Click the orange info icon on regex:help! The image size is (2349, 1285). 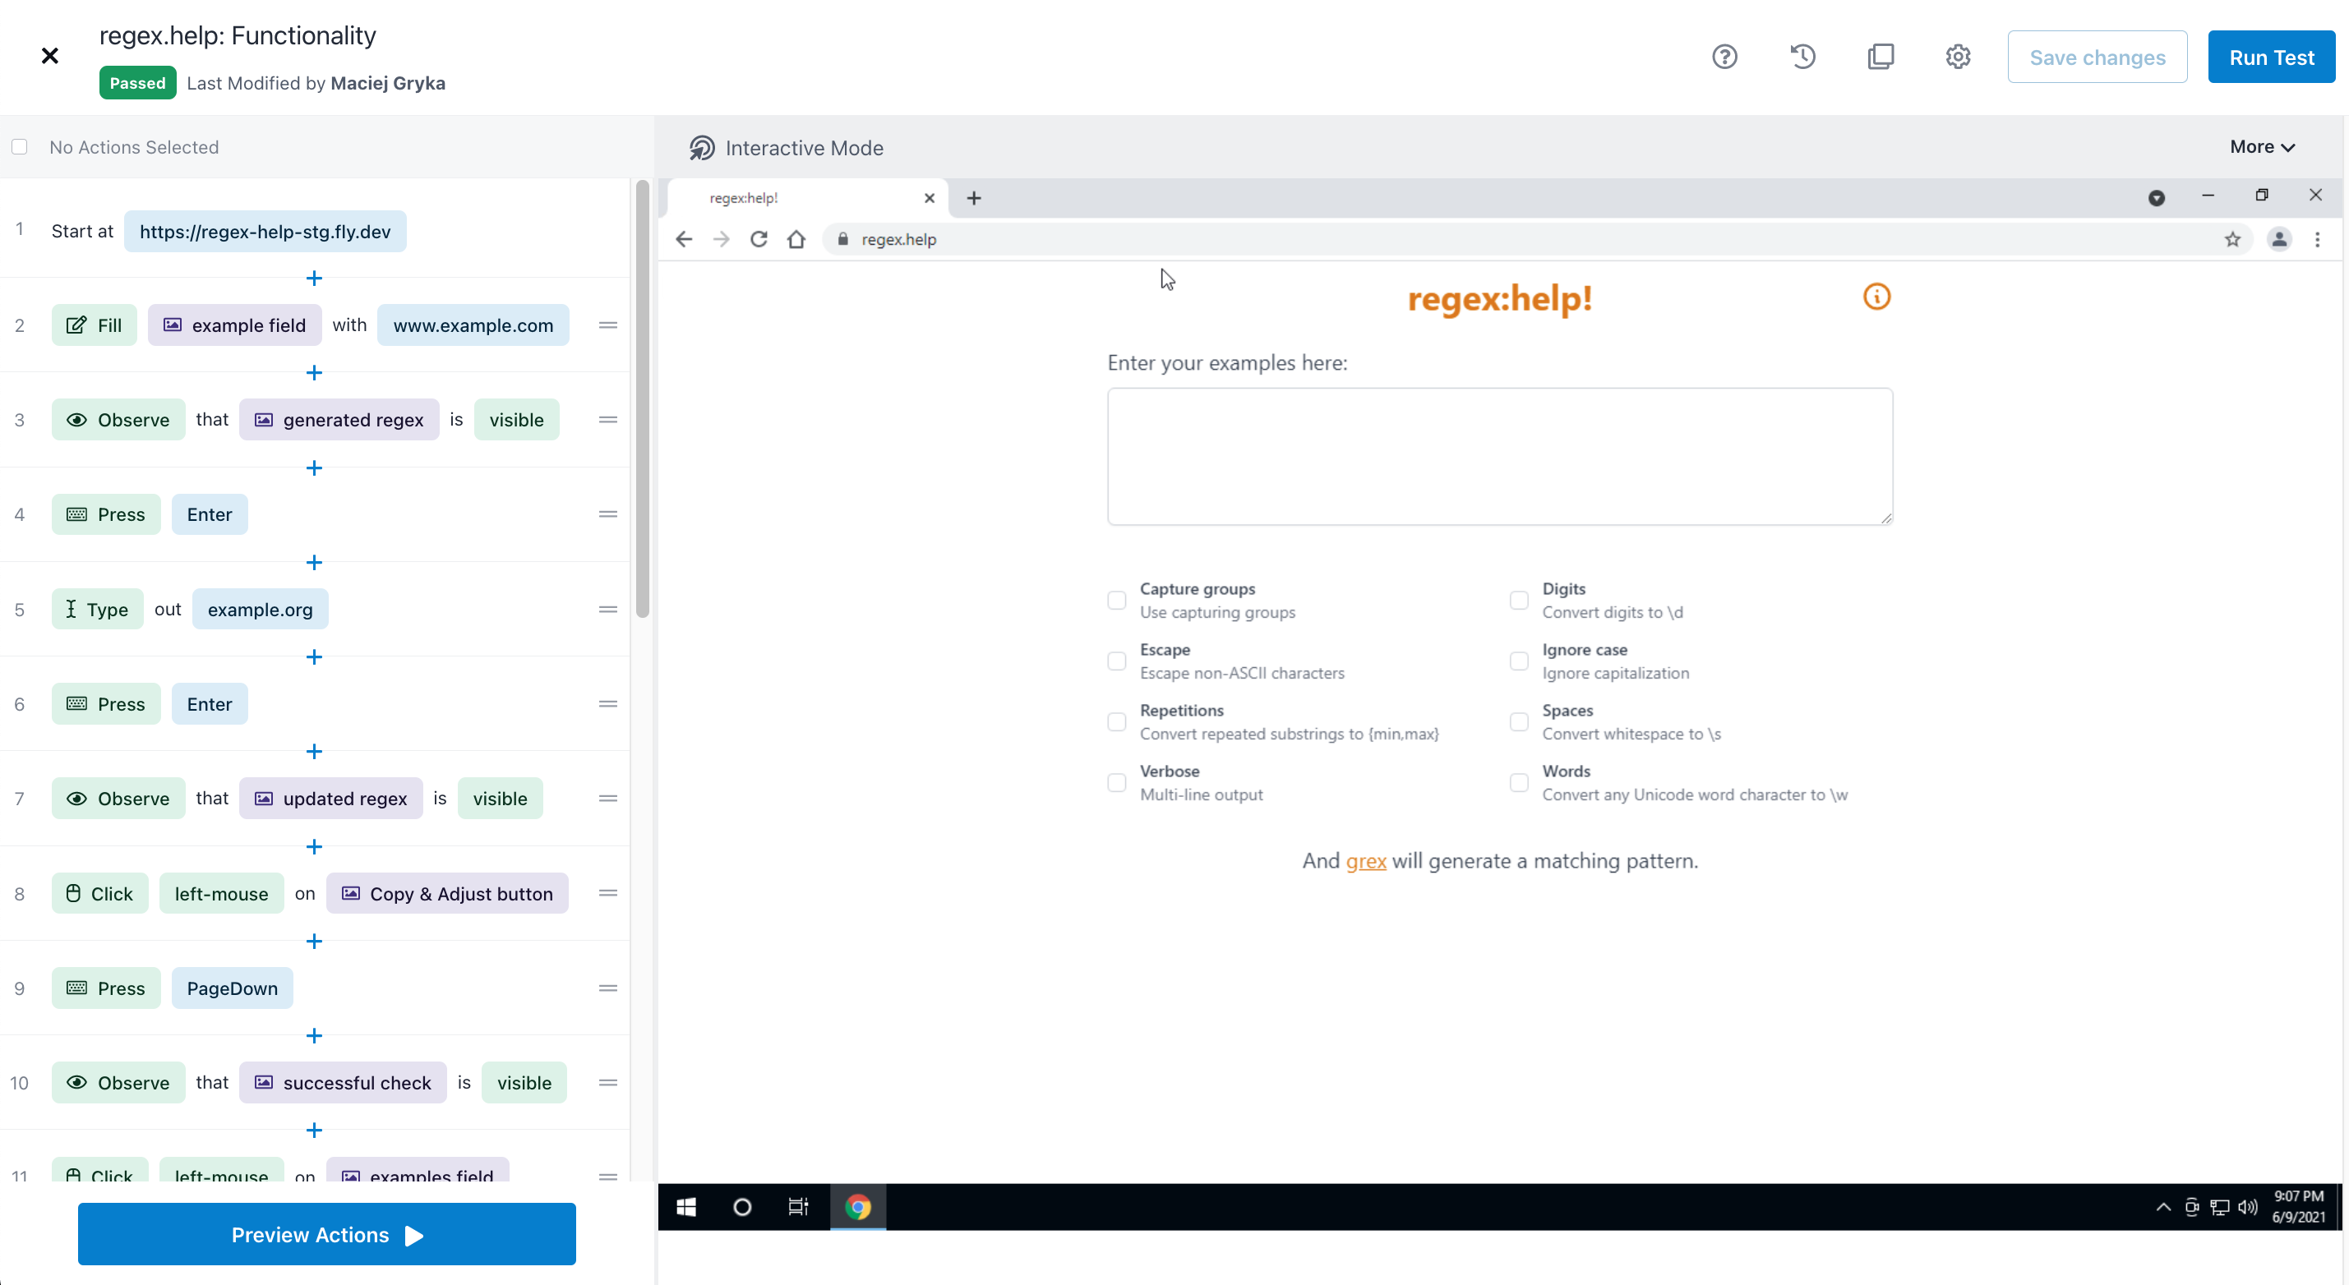tap(1876, 296)
